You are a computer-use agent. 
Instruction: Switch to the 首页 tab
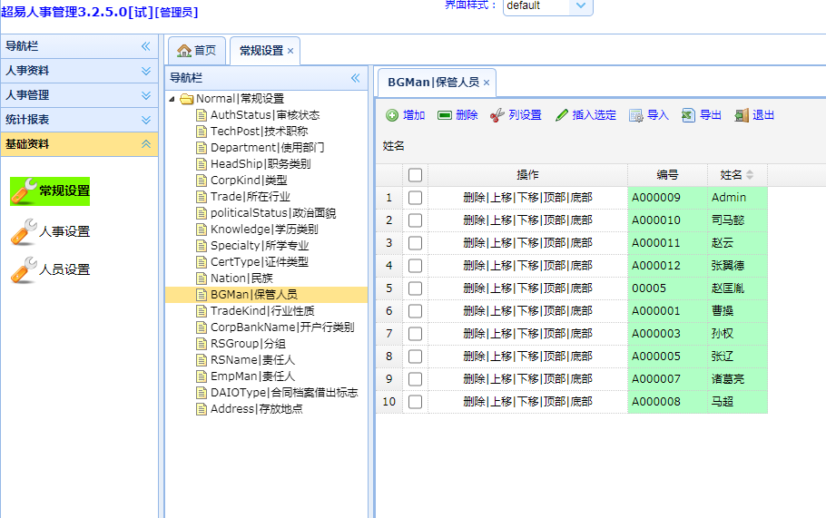[197, 51]
